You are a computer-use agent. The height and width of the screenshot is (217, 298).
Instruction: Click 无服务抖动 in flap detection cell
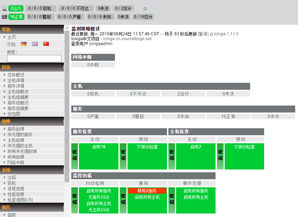(99, 197)
